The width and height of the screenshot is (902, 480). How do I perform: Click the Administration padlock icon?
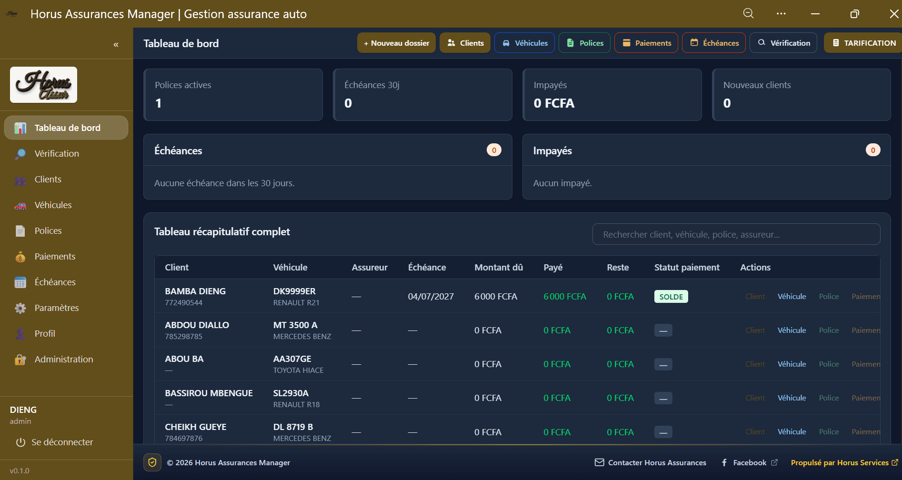(20, 360)
